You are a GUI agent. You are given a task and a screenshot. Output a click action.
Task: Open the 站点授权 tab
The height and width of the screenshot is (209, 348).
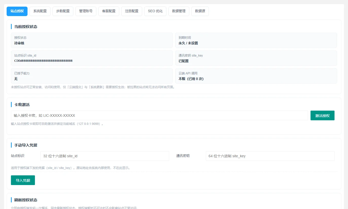tap(17, 11)
